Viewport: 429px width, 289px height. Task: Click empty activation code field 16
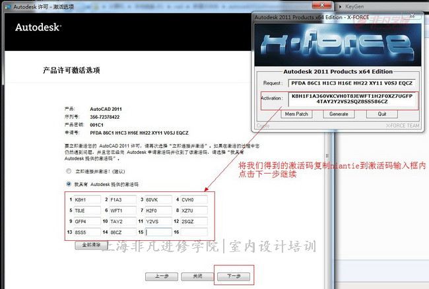tap(193, 232)
